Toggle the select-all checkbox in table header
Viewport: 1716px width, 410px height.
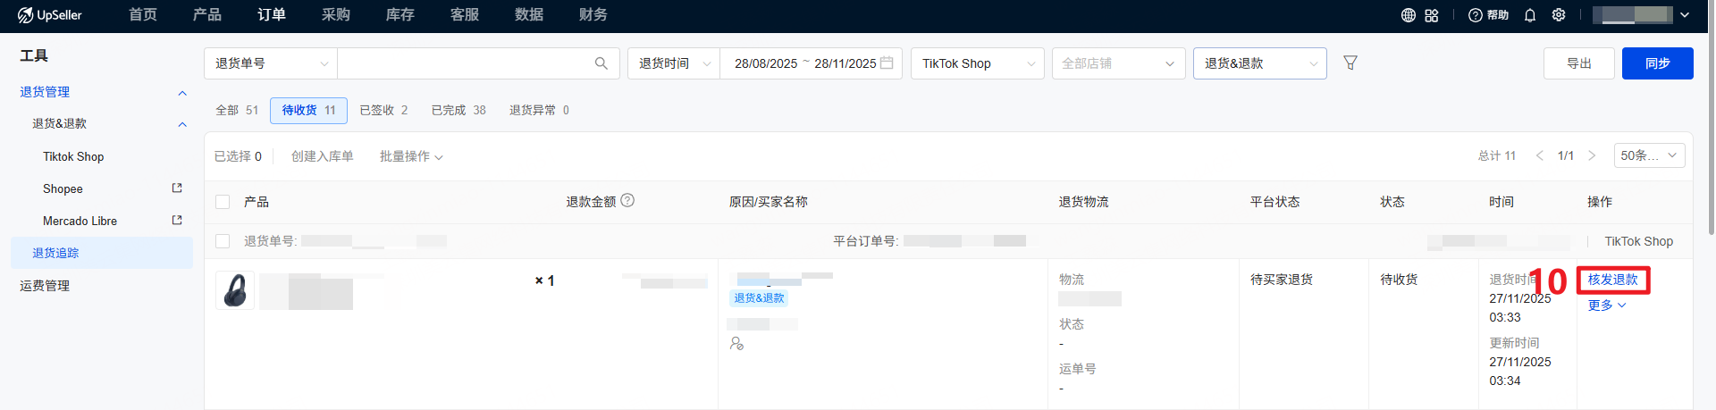click(223, 202)
